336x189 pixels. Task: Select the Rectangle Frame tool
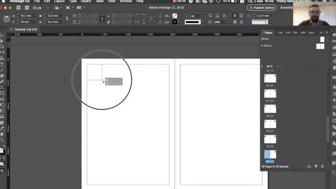coord(2,88)
